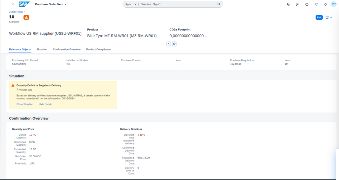Select the Product Compliance tab
Screen dimensions: 339x180
click(98, 49)
